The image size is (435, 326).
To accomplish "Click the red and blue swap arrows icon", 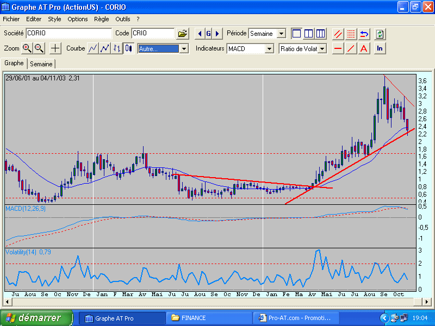I will [x=364, y=34].
